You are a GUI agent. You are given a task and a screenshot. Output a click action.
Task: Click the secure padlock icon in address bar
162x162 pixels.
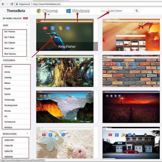(x=17, y=4)
